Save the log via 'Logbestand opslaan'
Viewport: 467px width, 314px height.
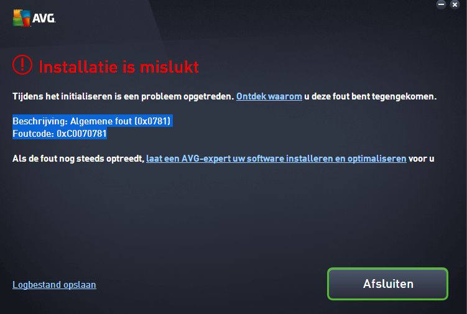tap(54, 285)
